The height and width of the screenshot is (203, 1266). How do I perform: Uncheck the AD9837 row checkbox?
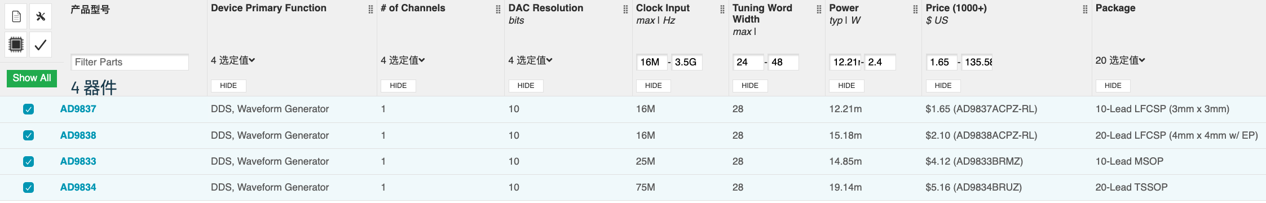(29, 109)
